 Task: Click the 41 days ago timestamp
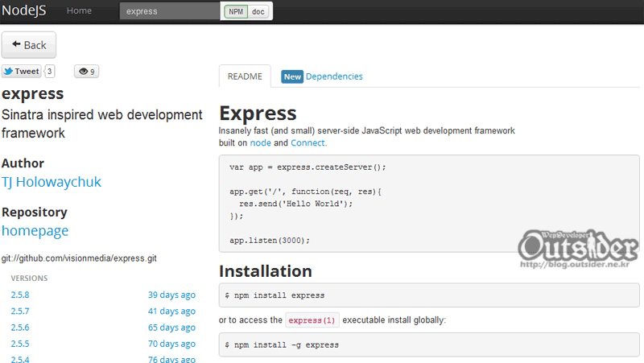pos(171,311)
